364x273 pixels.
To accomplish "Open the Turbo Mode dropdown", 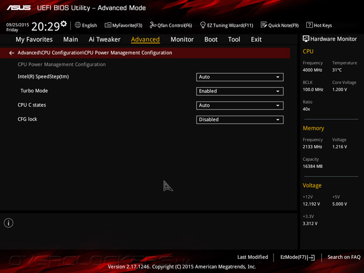I will point(240,91).
